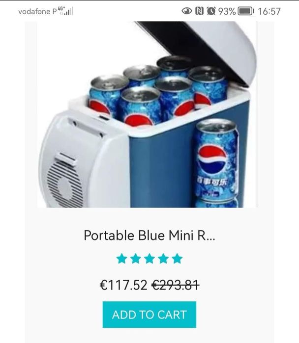
Task: Tap the battery icon showing 93%
Action: coord(246,11)
